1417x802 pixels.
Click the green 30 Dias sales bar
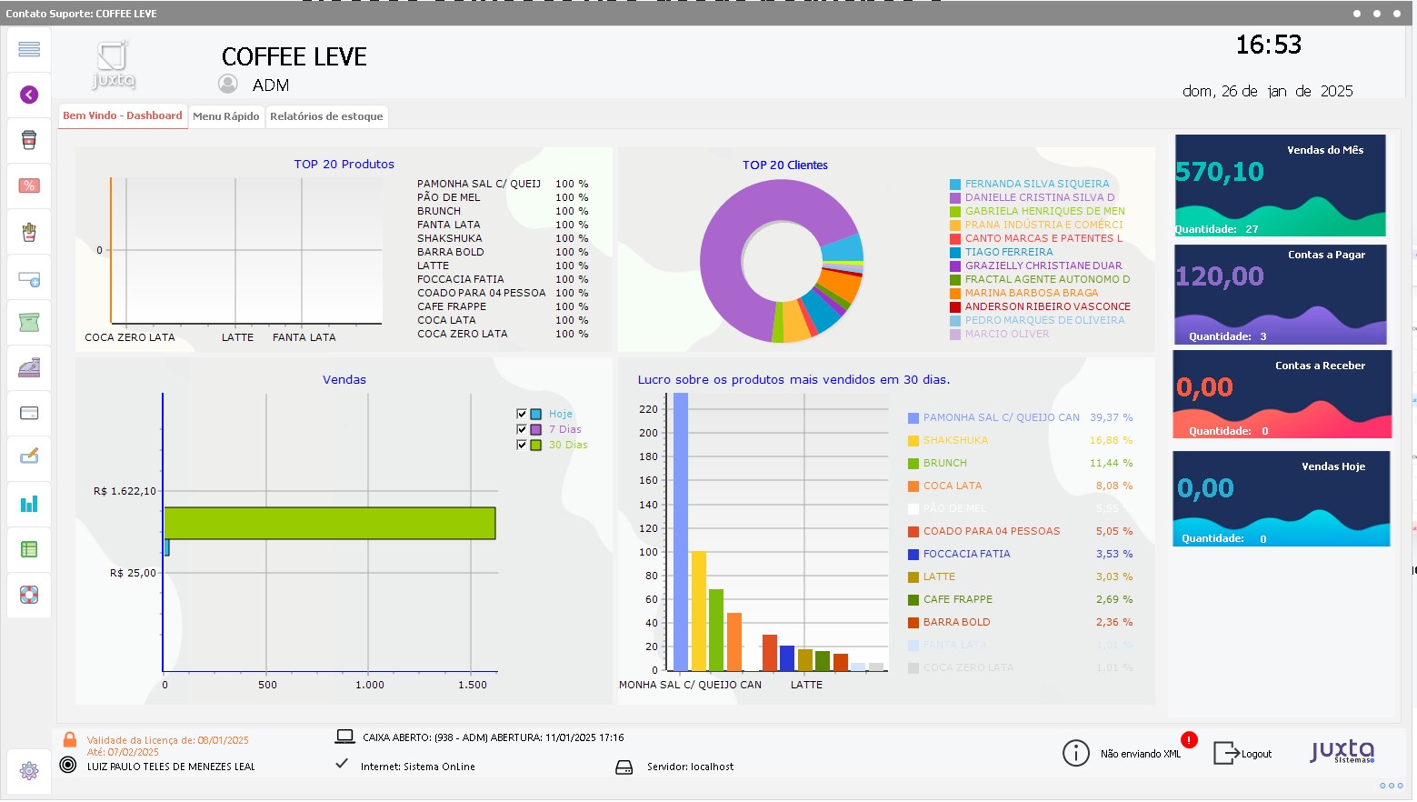[329, 523]
